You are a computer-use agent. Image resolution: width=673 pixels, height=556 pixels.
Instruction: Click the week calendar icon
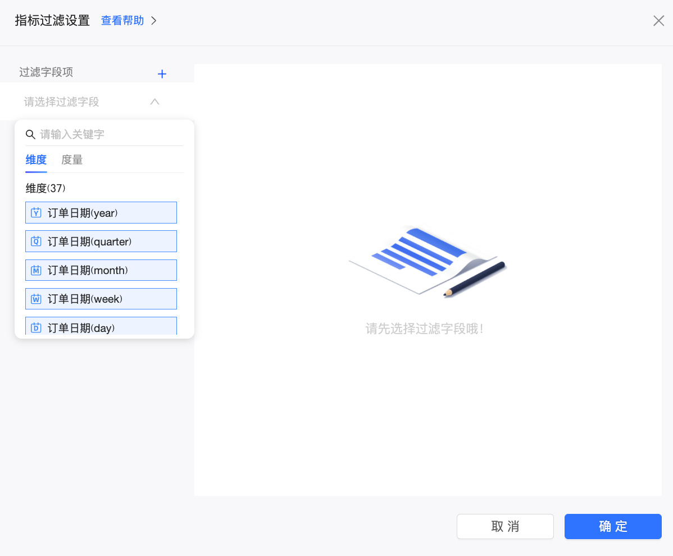pyautogui.click(x=36, y=299)
